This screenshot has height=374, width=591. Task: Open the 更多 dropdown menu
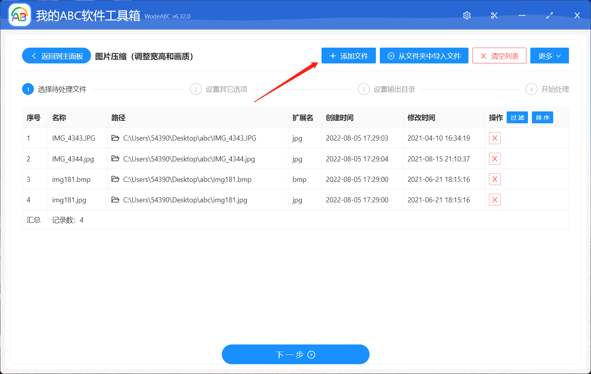coord(549,56)
